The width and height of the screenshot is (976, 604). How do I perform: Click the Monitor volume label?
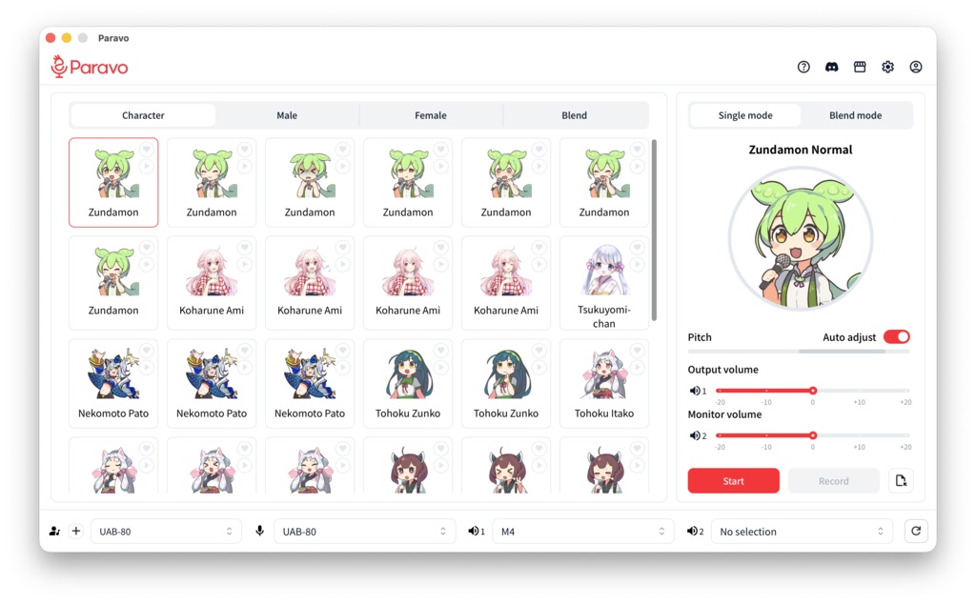coord(724,414)
